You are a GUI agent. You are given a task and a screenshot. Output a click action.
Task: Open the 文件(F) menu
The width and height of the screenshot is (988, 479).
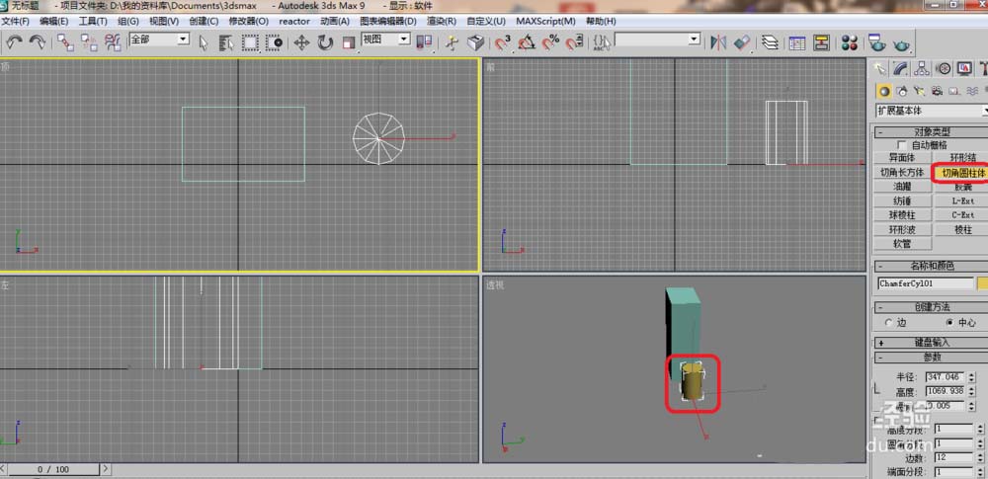pyautogui.click(x=16, y=21)
